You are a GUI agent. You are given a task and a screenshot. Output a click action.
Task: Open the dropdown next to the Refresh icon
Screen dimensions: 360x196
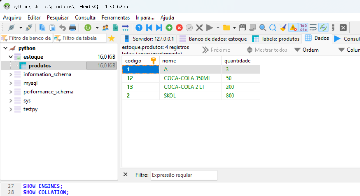click(x=97, y=28)
